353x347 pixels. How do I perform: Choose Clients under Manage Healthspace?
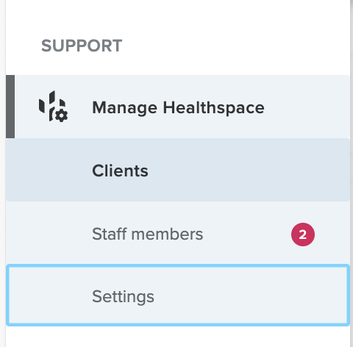coord(178,170)
